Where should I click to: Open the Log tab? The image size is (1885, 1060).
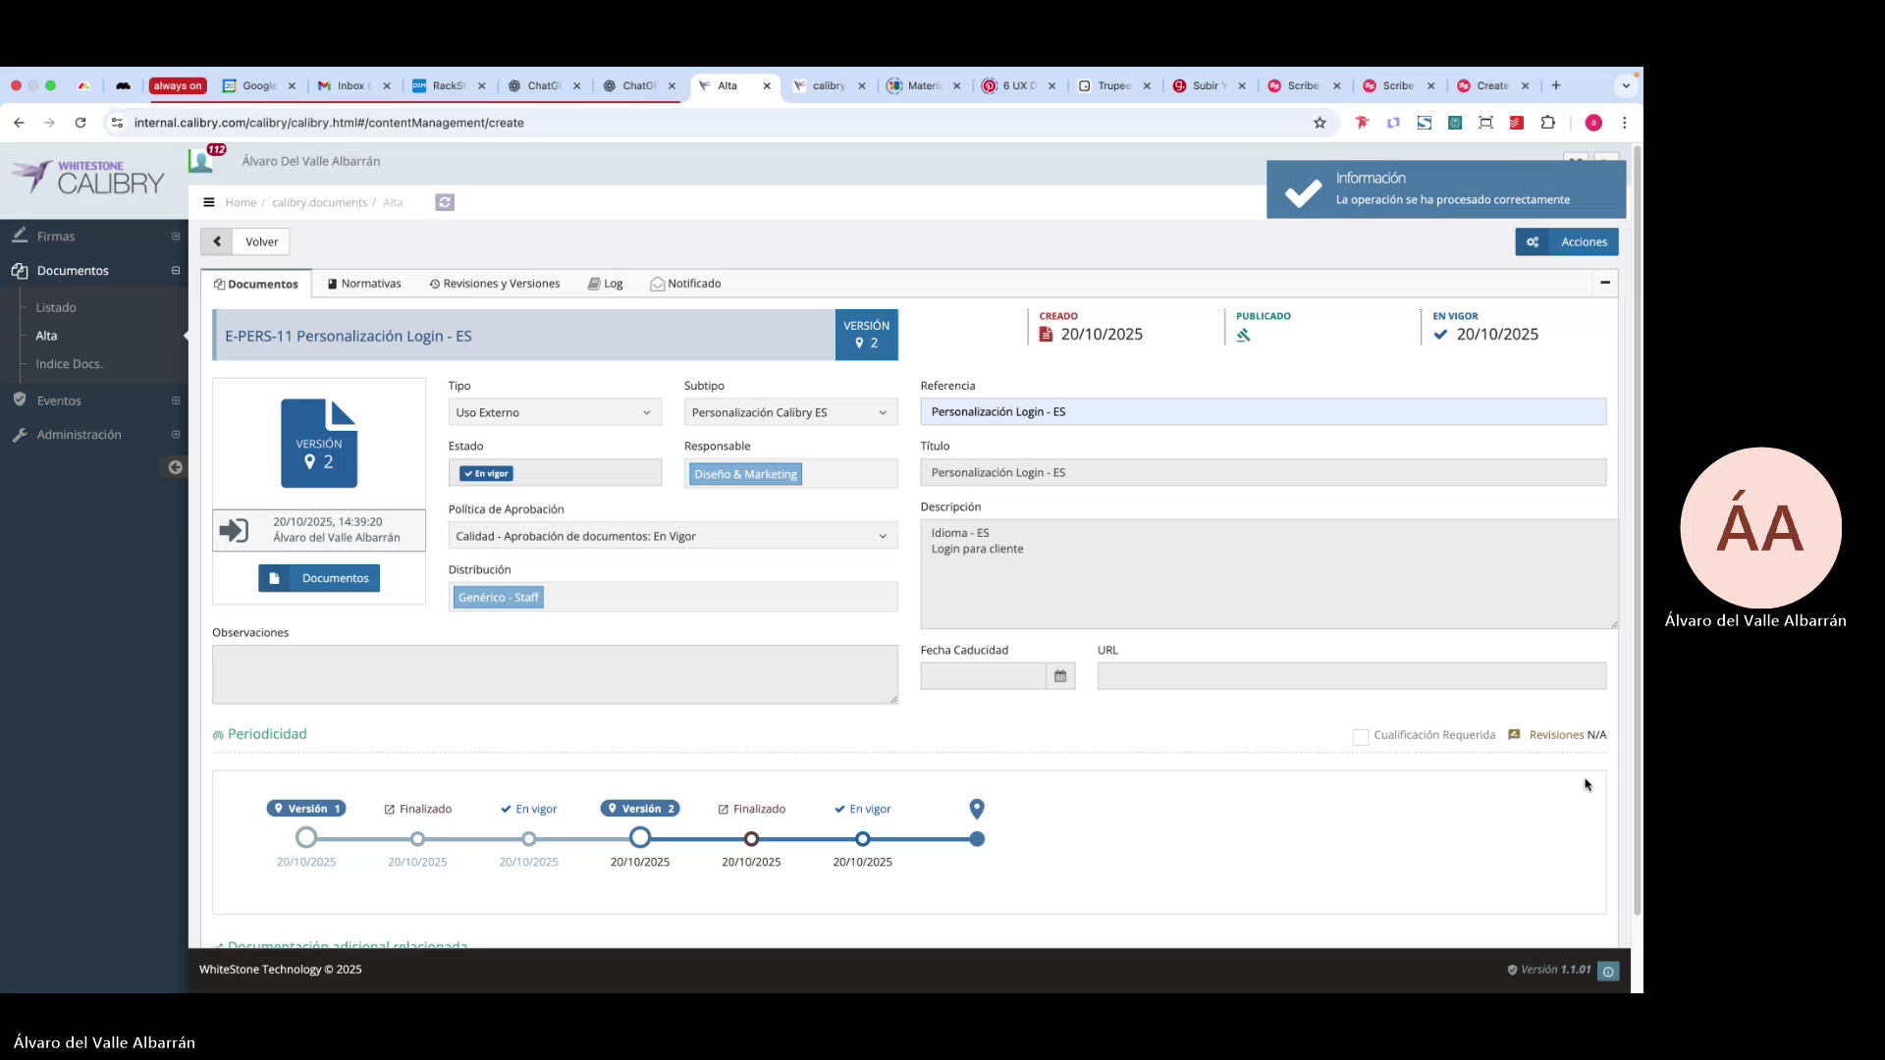[606, 284]
